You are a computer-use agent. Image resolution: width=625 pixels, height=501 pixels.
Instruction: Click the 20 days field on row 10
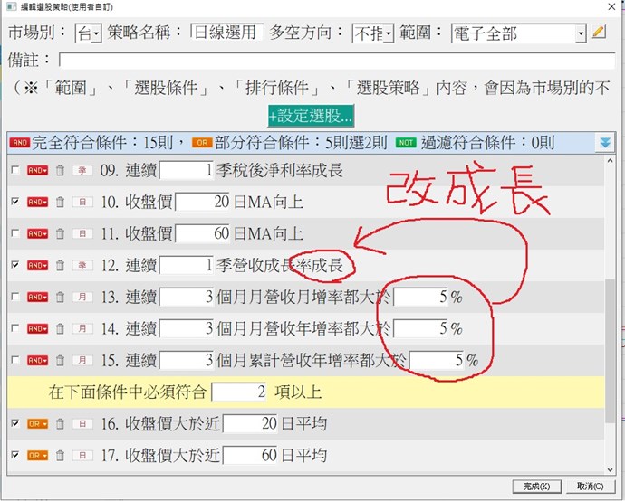click(203, 203)
